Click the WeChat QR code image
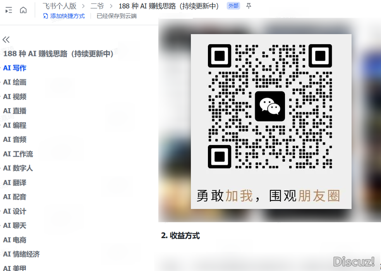Viewport: 381px width, 271px height. tap(270, 106)
